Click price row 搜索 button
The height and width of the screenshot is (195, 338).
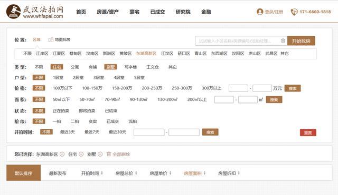293,88
